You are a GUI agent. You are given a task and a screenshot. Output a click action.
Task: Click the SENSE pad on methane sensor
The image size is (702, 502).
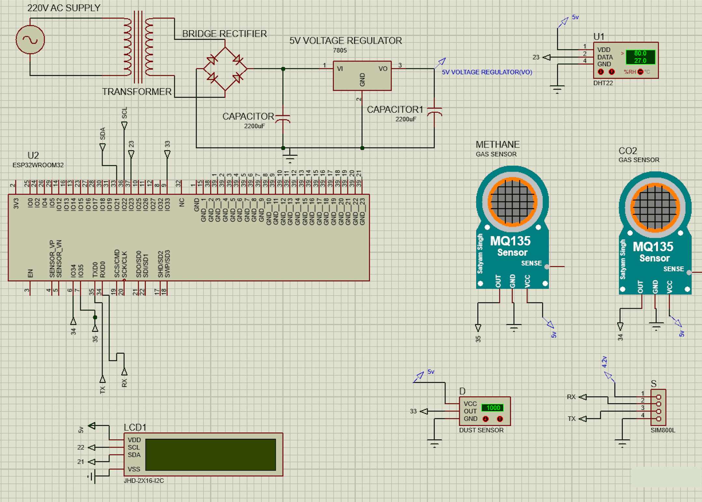[x=547, y=266]
